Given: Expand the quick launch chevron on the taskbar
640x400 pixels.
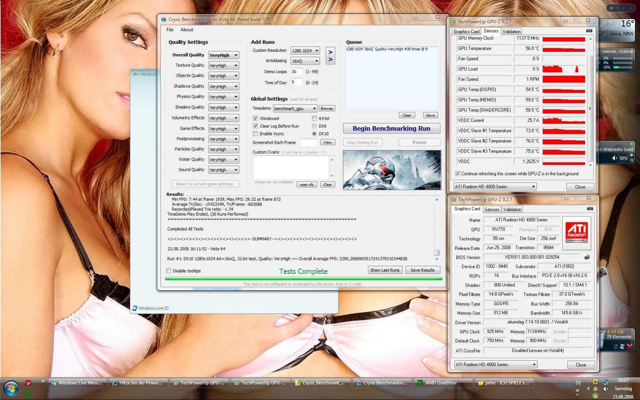Looking at the screenshot, I should [x=43, y=381].
